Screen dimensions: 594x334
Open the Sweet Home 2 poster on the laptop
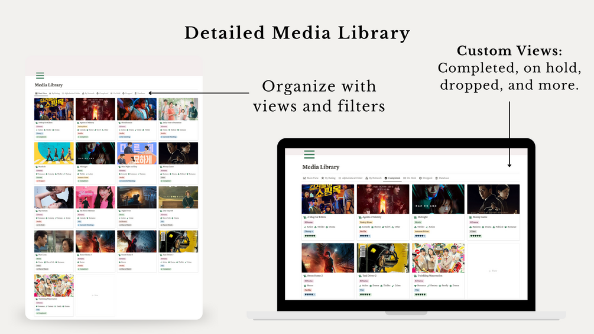(x=327, y=258)
